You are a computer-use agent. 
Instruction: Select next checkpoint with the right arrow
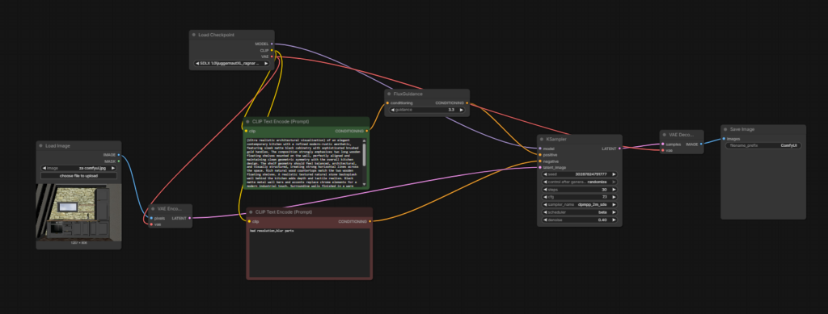(x=265, y=63)
